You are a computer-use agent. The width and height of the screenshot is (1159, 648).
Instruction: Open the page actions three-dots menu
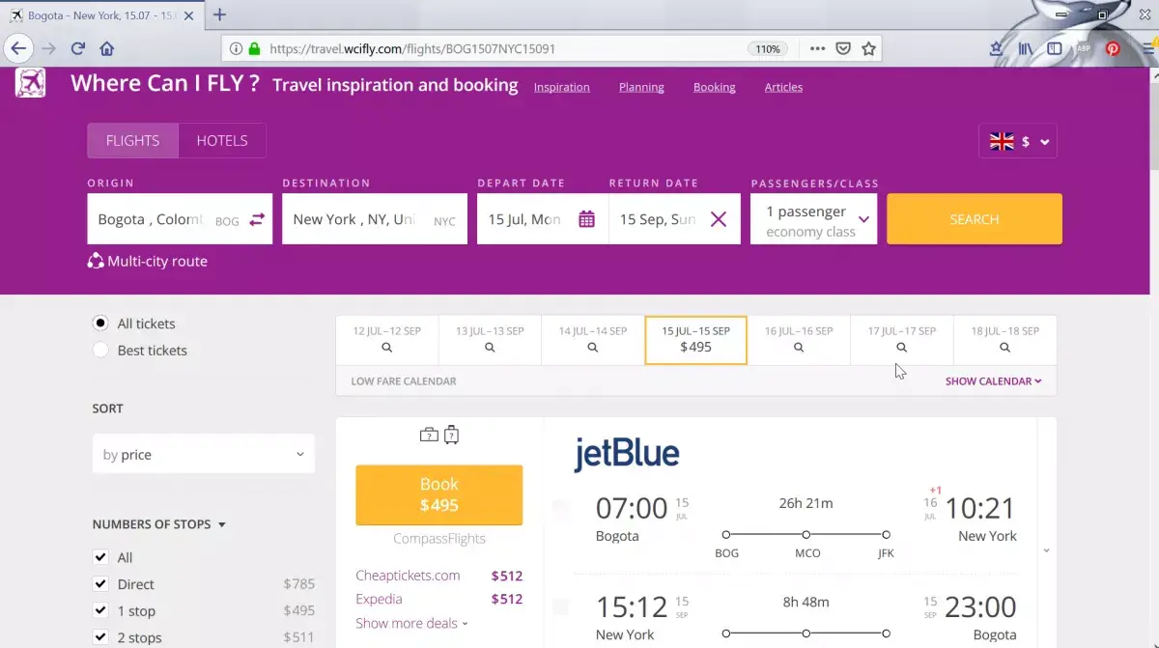click(x=817, y=48)
